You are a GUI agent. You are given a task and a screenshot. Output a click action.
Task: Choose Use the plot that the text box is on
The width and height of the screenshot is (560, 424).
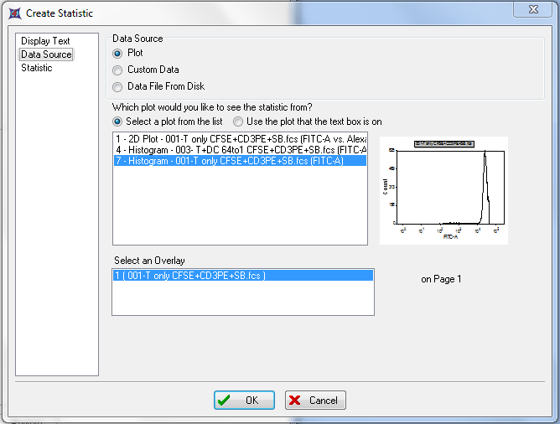pos(238,122)
